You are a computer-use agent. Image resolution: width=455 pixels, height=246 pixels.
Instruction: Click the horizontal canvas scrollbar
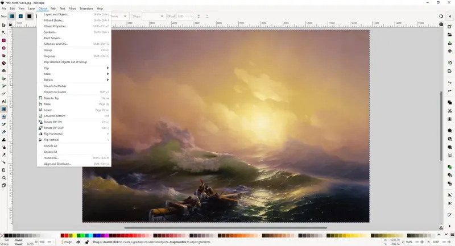(225, 228)
